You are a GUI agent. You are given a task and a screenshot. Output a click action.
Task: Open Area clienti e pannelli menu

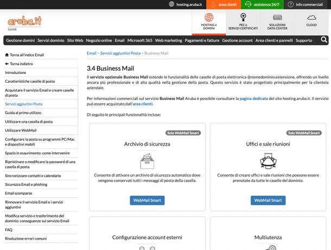click(x=274, y=40)
